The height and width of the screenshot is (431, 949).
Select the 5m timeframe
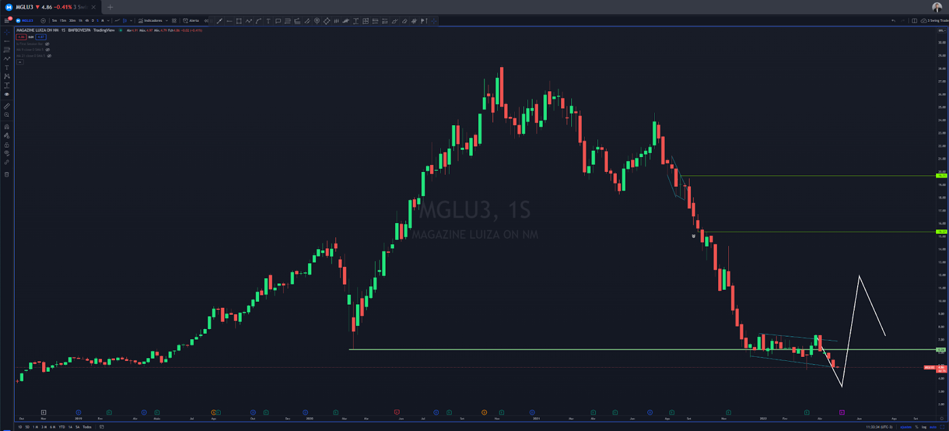[55, 21]
